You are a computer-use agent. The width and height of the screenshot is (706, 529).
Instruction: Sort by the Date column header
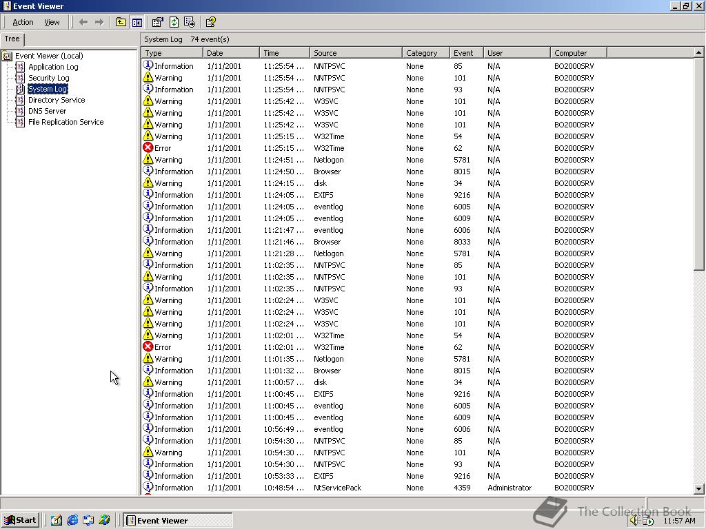[x=231, y=52]
